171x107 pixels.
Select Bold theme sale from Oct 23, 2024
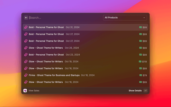tap(46, 55)
